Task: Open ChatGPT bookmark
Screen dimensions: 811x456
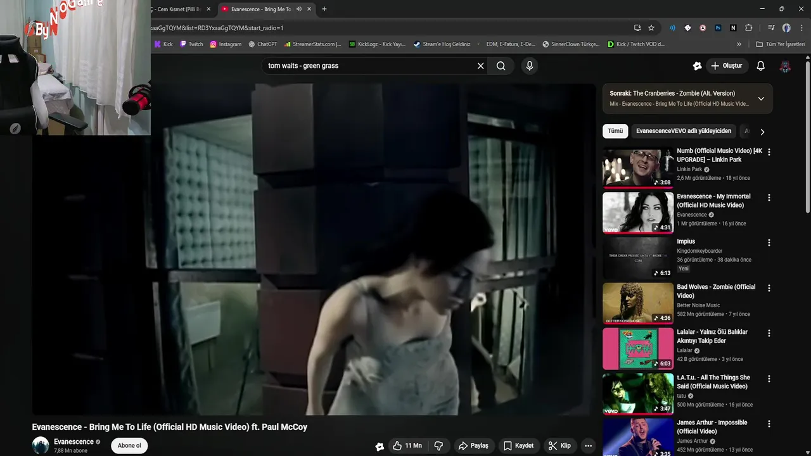Action: (263, 44)
